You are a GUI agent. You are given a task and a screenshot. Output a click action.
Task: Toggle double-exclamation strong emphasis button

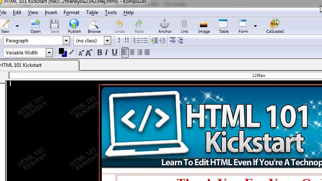pos(127,40)
